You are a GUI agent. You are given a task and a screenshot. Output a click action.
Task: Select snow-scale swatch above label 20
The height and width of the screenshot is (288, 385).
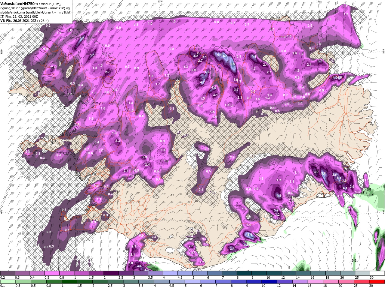coord(347,274)
